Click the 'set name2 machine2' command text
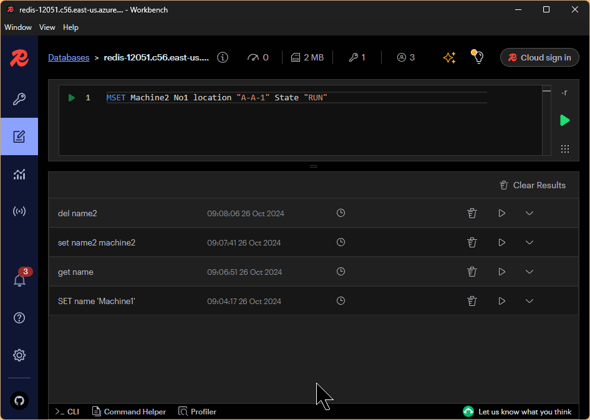This screenshot has width=590, height=420. pyautogui.click(x=97, y=243)
